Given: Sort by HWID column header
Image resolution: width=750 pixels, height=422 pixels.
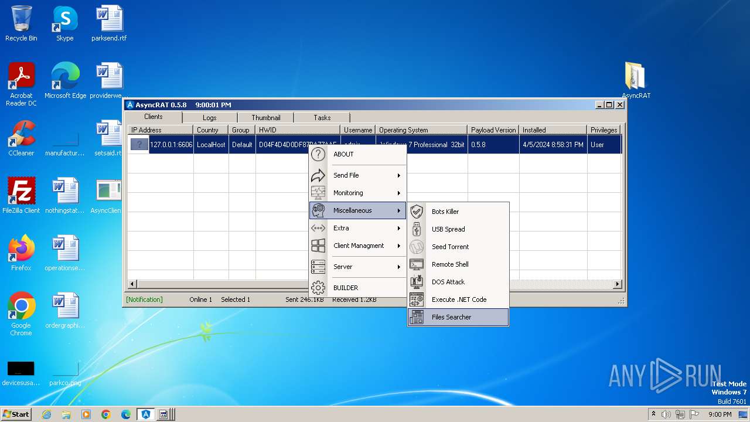Looking at the screenshot, I should (298, 130).
